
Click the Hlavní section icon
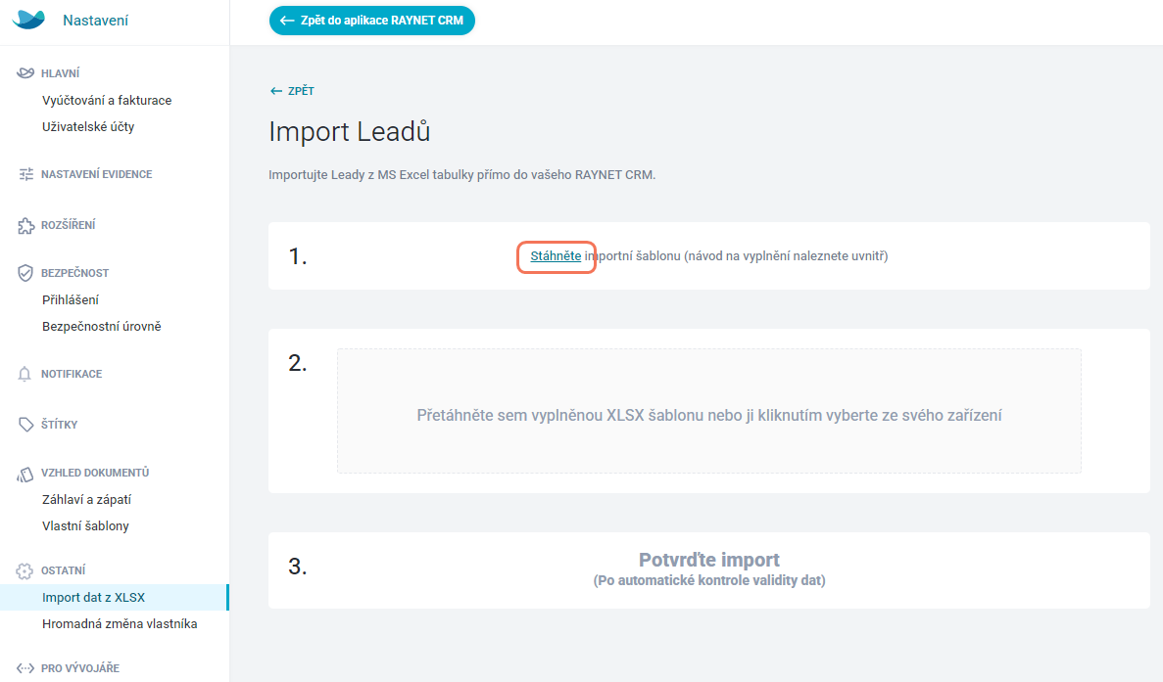tap(25, 72)
